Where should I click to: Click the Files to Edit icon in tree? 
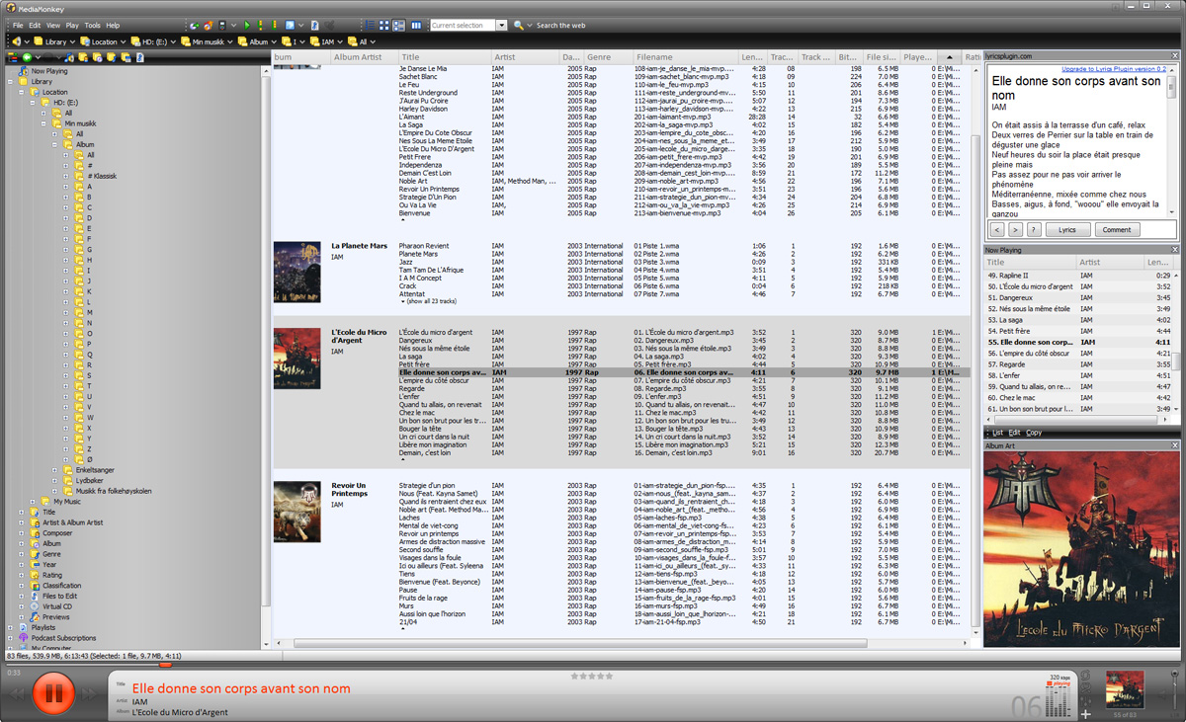point(35,596)
